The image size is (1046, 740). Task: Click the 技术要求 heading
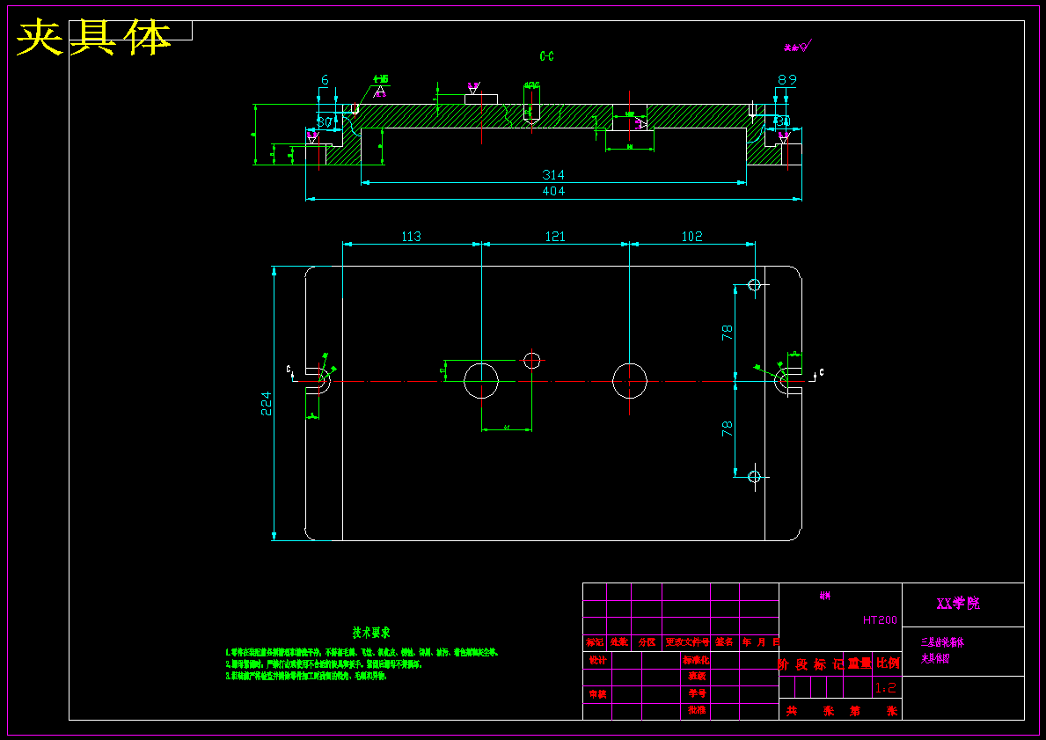pos(371,633)
